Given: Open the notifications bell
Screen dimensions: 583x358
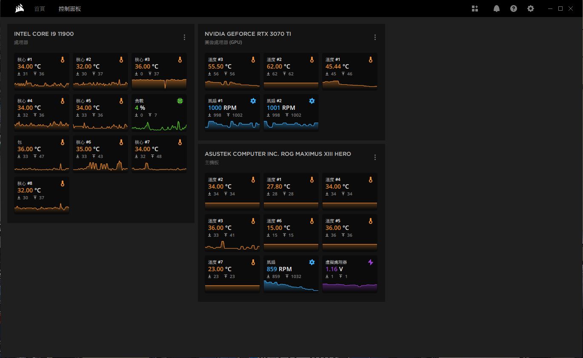Looking at the screenshot, I should click(x=496, y=9).
